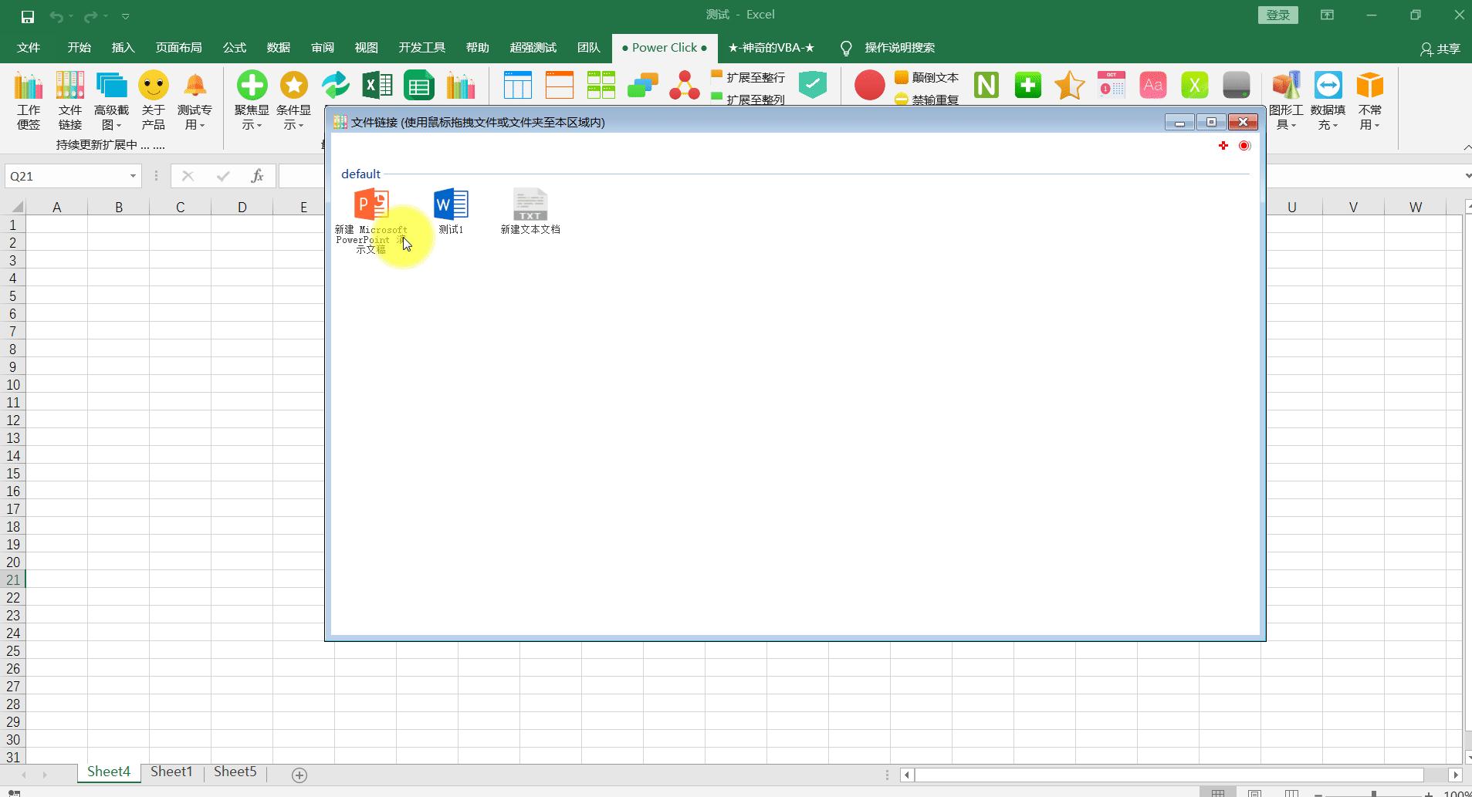Viewport: 1472px width, 797px height.
Task: Toggle the red recording indicator in dialog
Action: coord(1244,145)
